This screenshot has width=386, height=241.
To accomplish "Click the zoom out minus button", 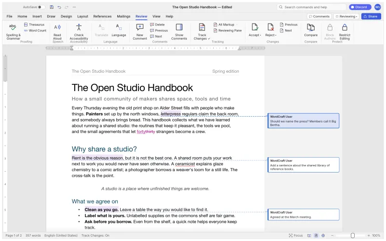I will tap(332, 236).
